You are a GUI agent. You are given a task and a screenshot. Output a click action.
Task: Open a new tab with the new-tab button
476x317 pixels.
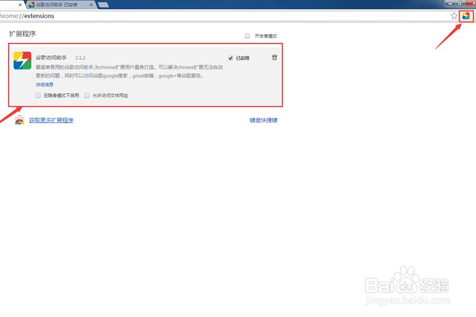[103, 4]
